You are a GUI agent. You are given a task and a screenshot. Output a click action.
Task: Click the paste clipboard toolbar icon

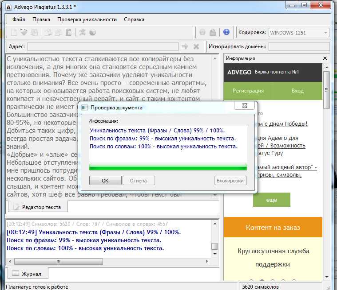(x=68, y=33)
